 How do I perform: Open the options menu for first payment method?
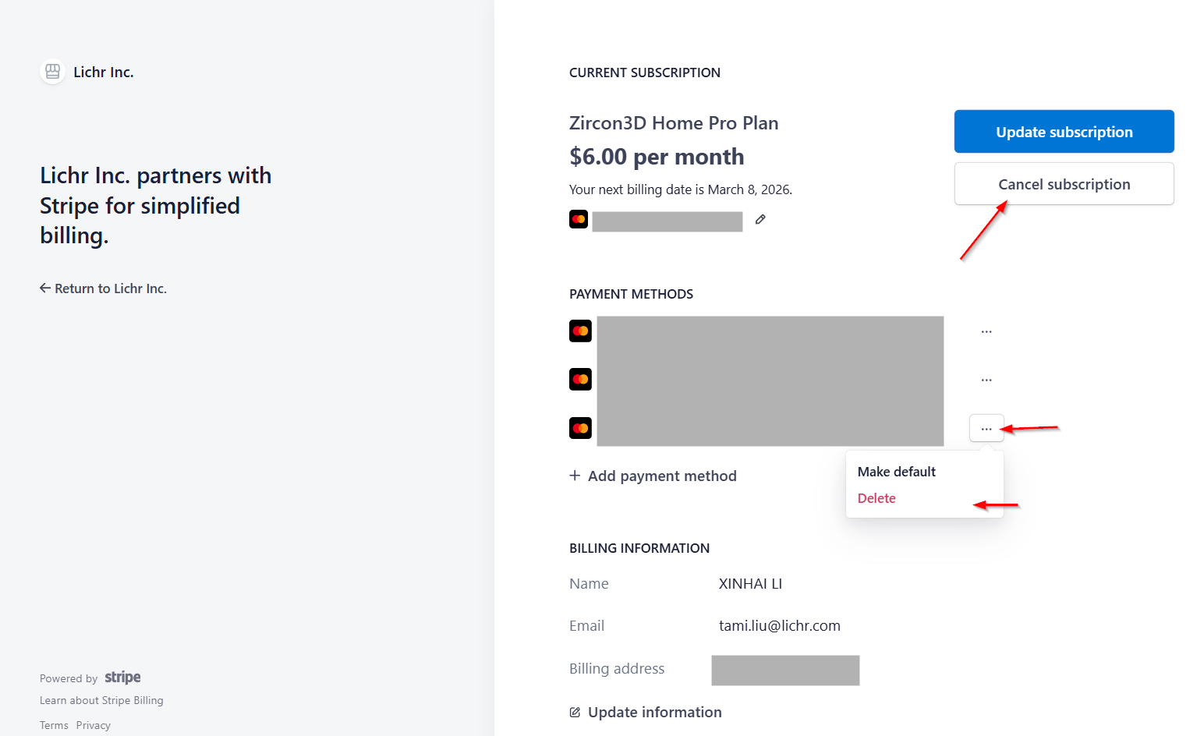coord(986,331)
